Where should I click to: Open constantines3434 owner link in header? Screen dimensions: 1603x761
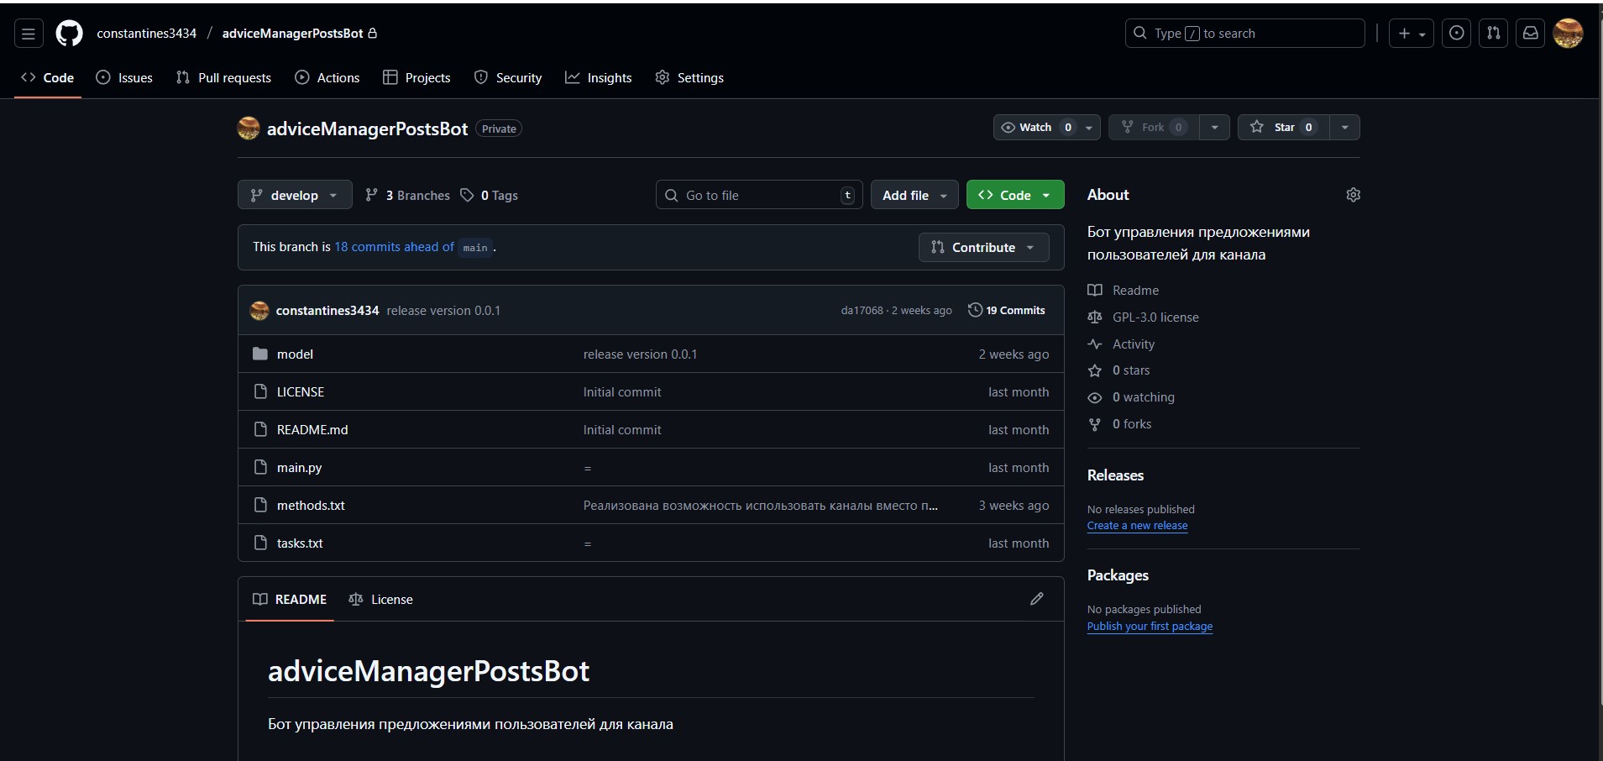[x=146, y=34]
